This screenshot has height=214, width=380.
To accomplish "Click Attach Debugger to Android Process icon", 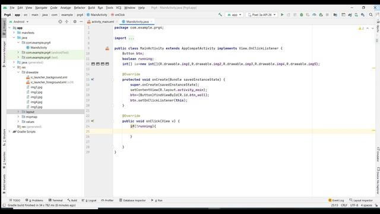I will pyautogui.click(x=321, y=15).
